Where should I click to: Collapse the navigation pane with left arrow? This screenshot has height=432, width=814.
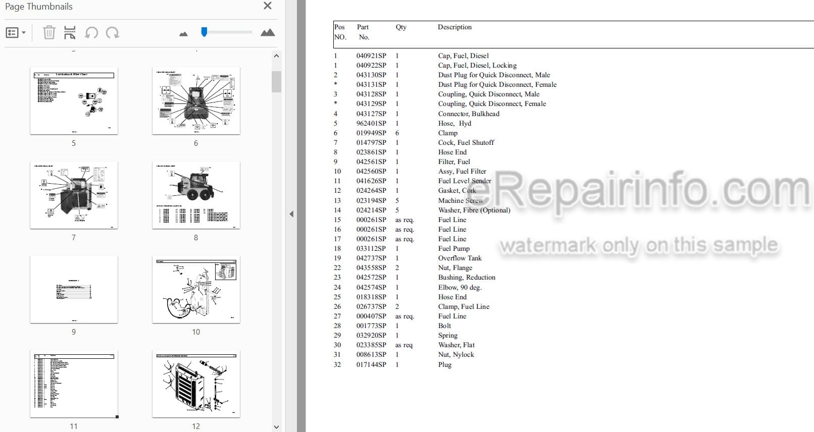point(291,214)
